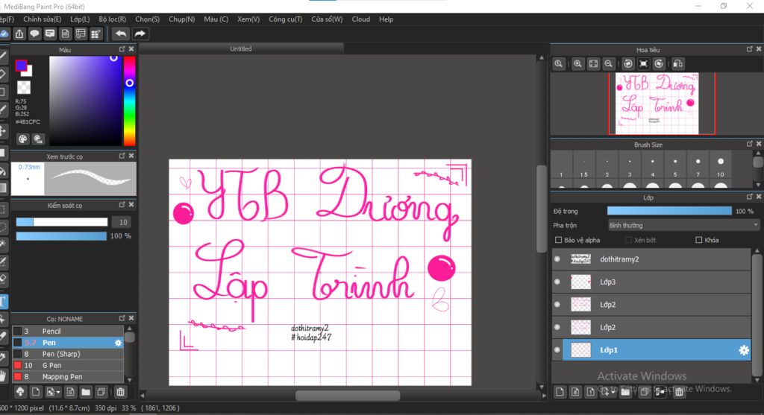Click the reset-rotation icon in the navigator panel
764x415 pixels.
(644, 64)
